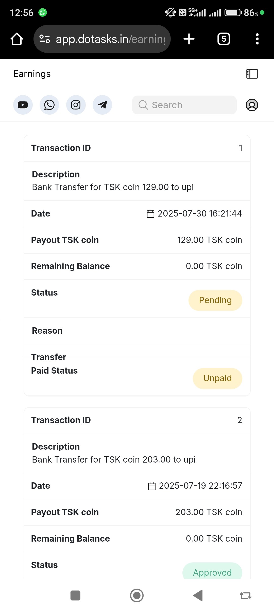The image size is (274, 612).
Task: Tap the site settings icon in address bar
Action: pyautogui.click(x=45, y=39)
